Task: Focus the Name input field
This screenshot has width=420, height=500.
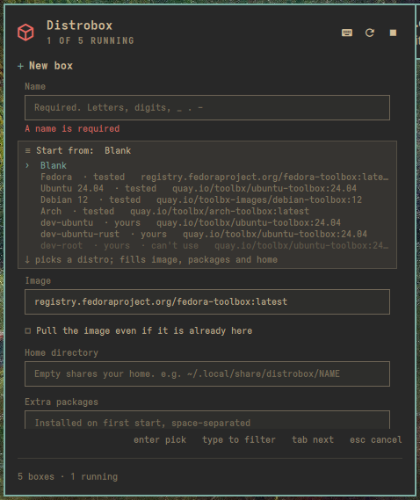Action: [207, 107]
